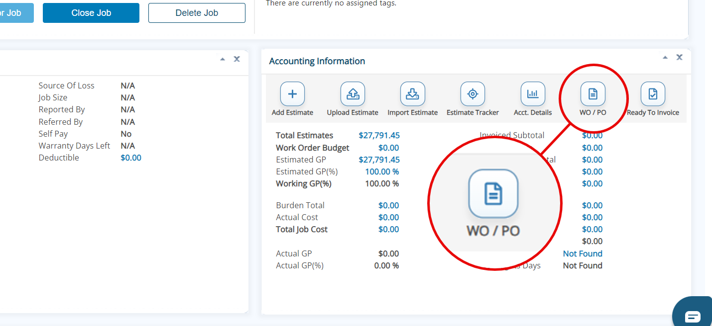Click the Ready To Invoice icon
The image size is (712, 326).
click(x=653, y=94)
